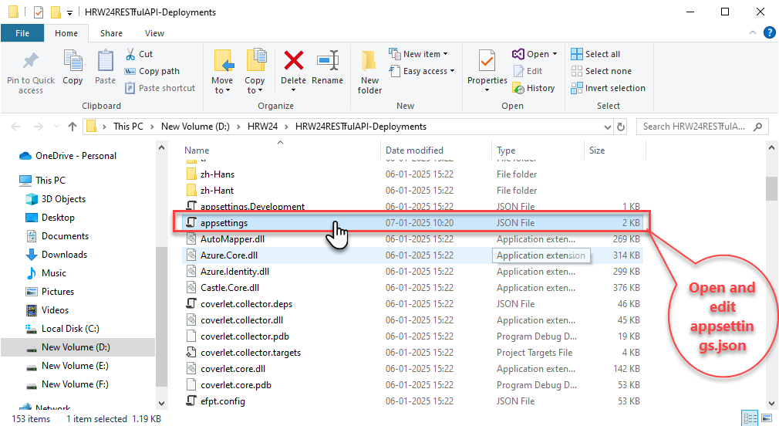This screenshot has width=779, height=426.
Task: Switch to the Home ribbon tab
Action: click(x=66, y=33)
